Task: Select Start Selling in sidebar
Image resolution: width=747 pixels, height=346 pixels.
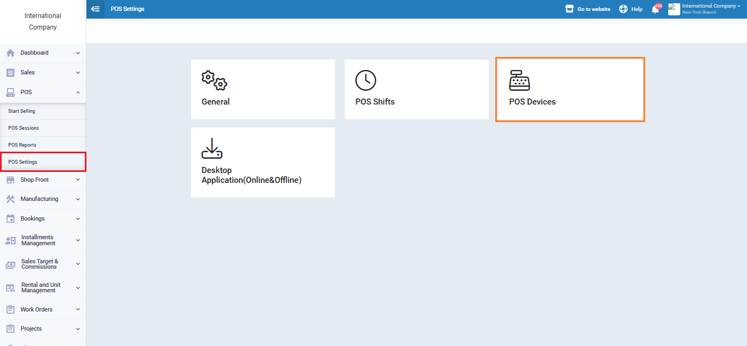Action: point(22,111)
